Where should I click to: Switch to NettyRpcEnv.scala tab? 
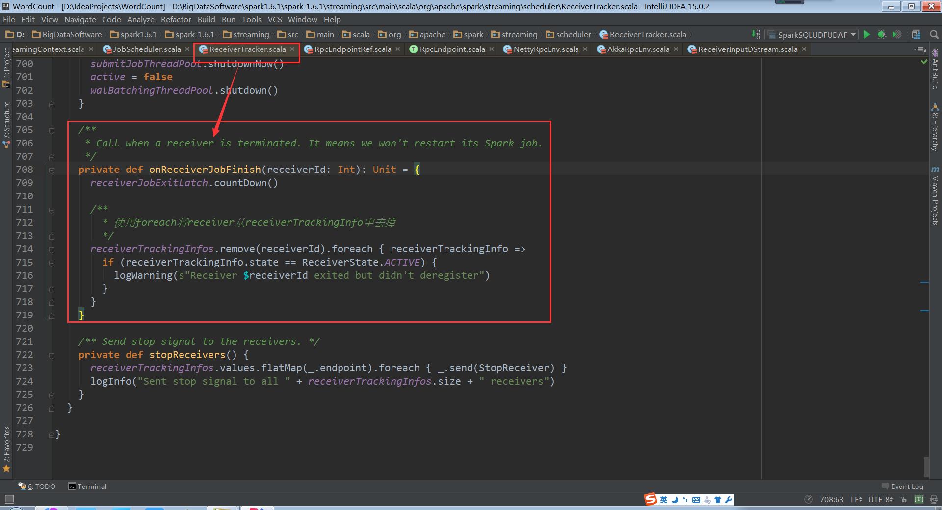point(546,49)
